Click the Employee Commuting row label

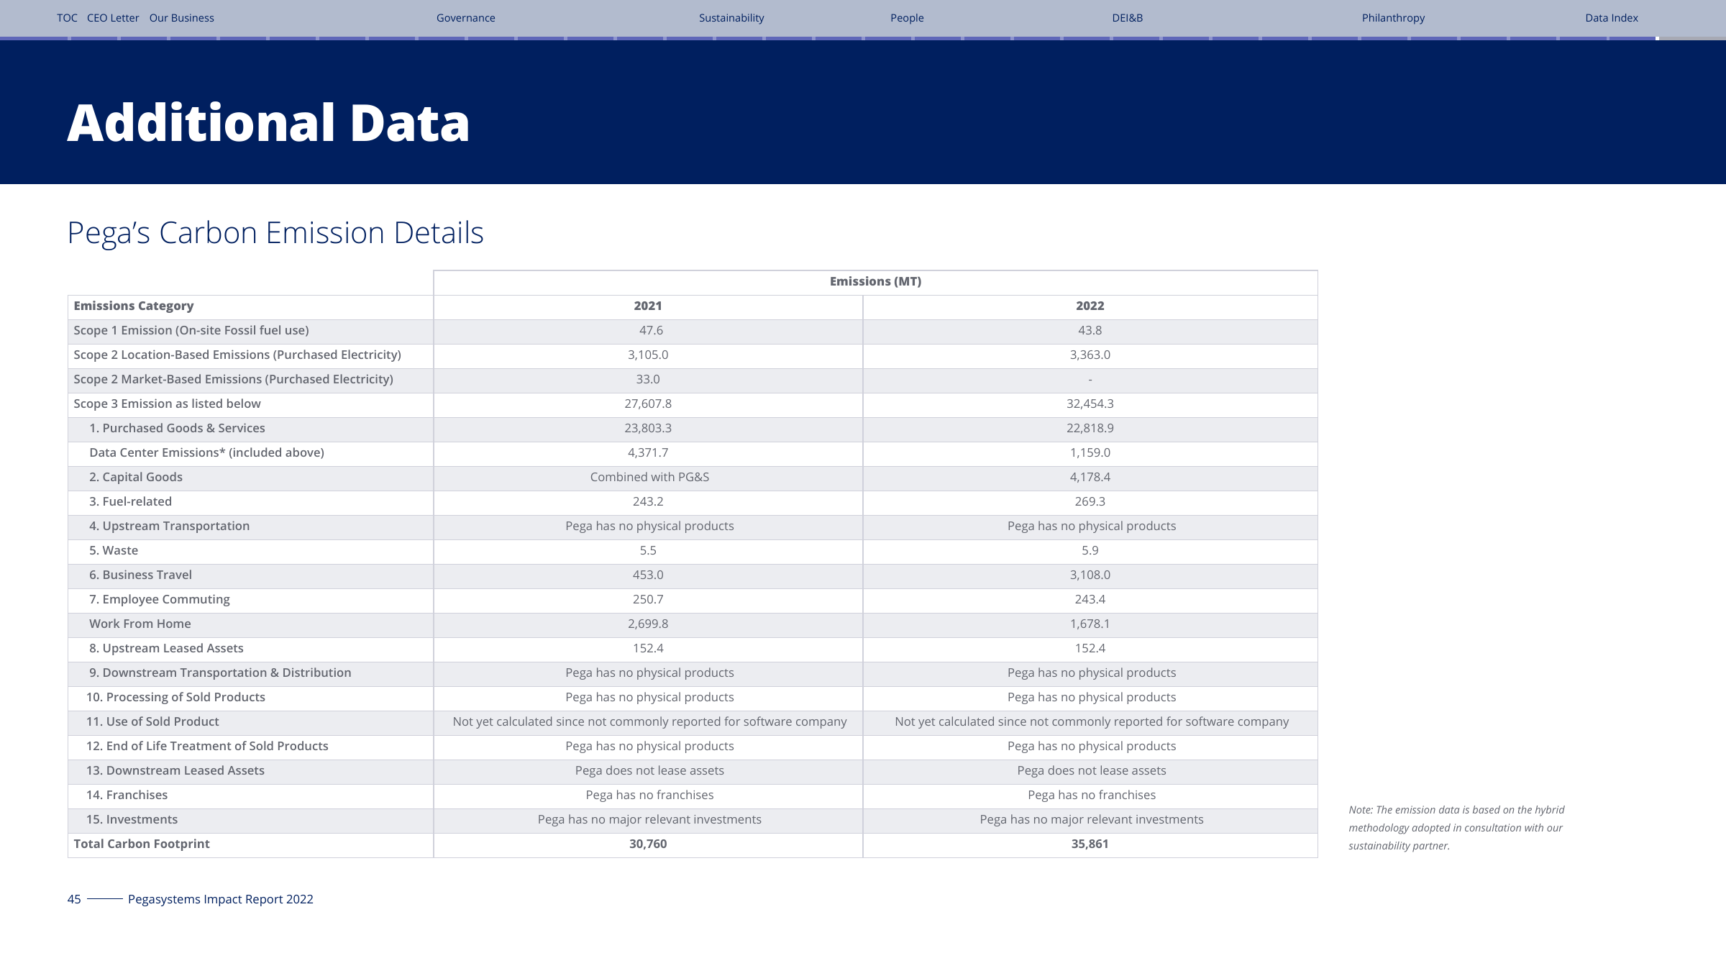(159, 599)
